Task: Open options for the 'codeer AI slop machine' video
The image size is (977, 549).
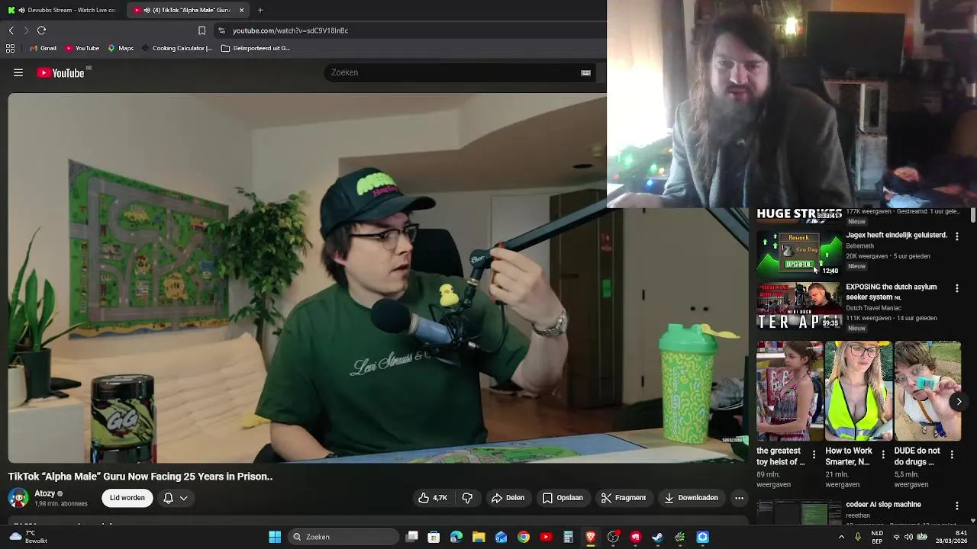Action: point(956,506)
